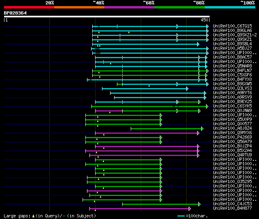Click arrowhead ending the UniRef100_Q3LVS3 bar

[187, 89]
